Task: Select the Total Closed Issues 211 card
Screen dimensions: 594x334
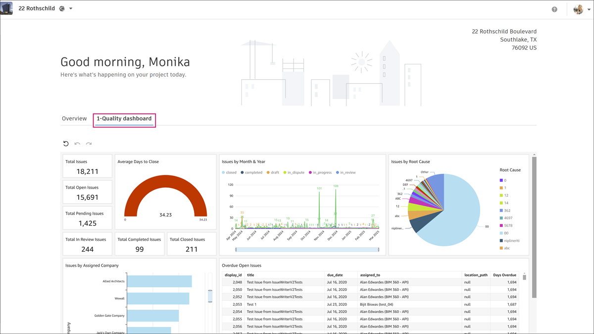Action: click(192, 244)
